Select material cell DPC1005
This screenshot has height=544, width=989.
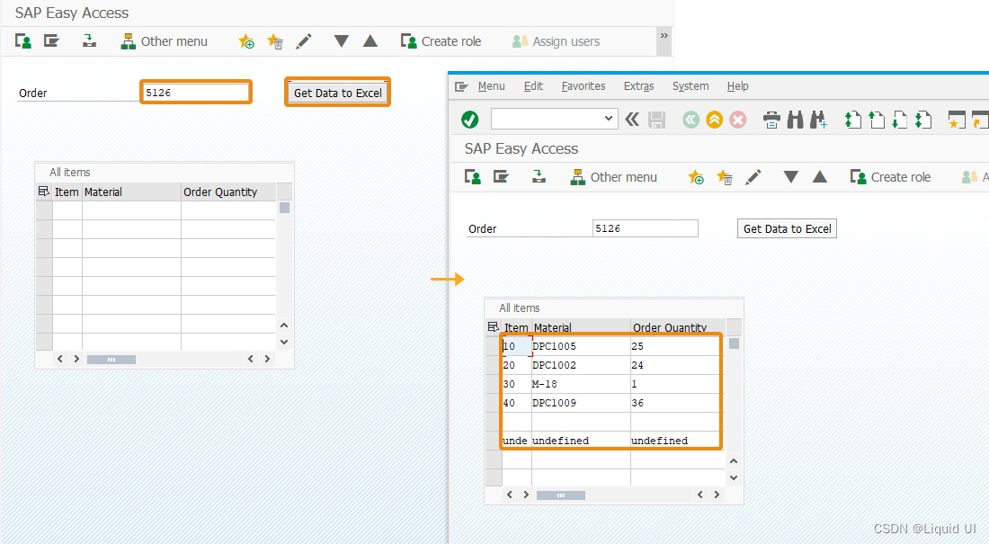click(x=581, y=346)
